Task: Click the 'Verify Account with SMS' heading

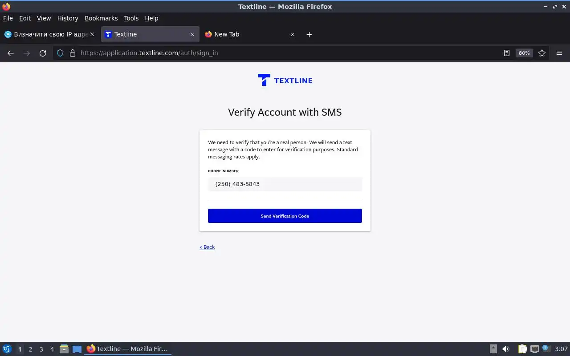Action: click(285, 112)
